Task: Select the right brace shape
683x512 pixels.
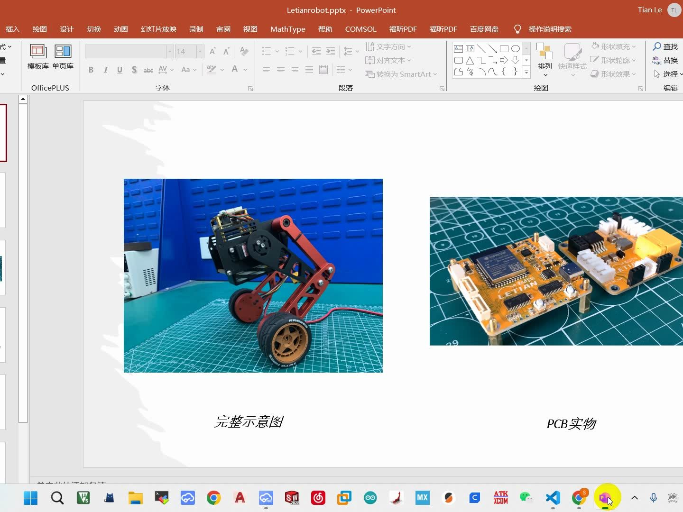Action: (516, 72)
